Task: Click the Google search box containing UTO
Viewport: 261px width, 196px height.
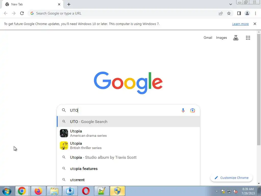Action: [128, 110]
